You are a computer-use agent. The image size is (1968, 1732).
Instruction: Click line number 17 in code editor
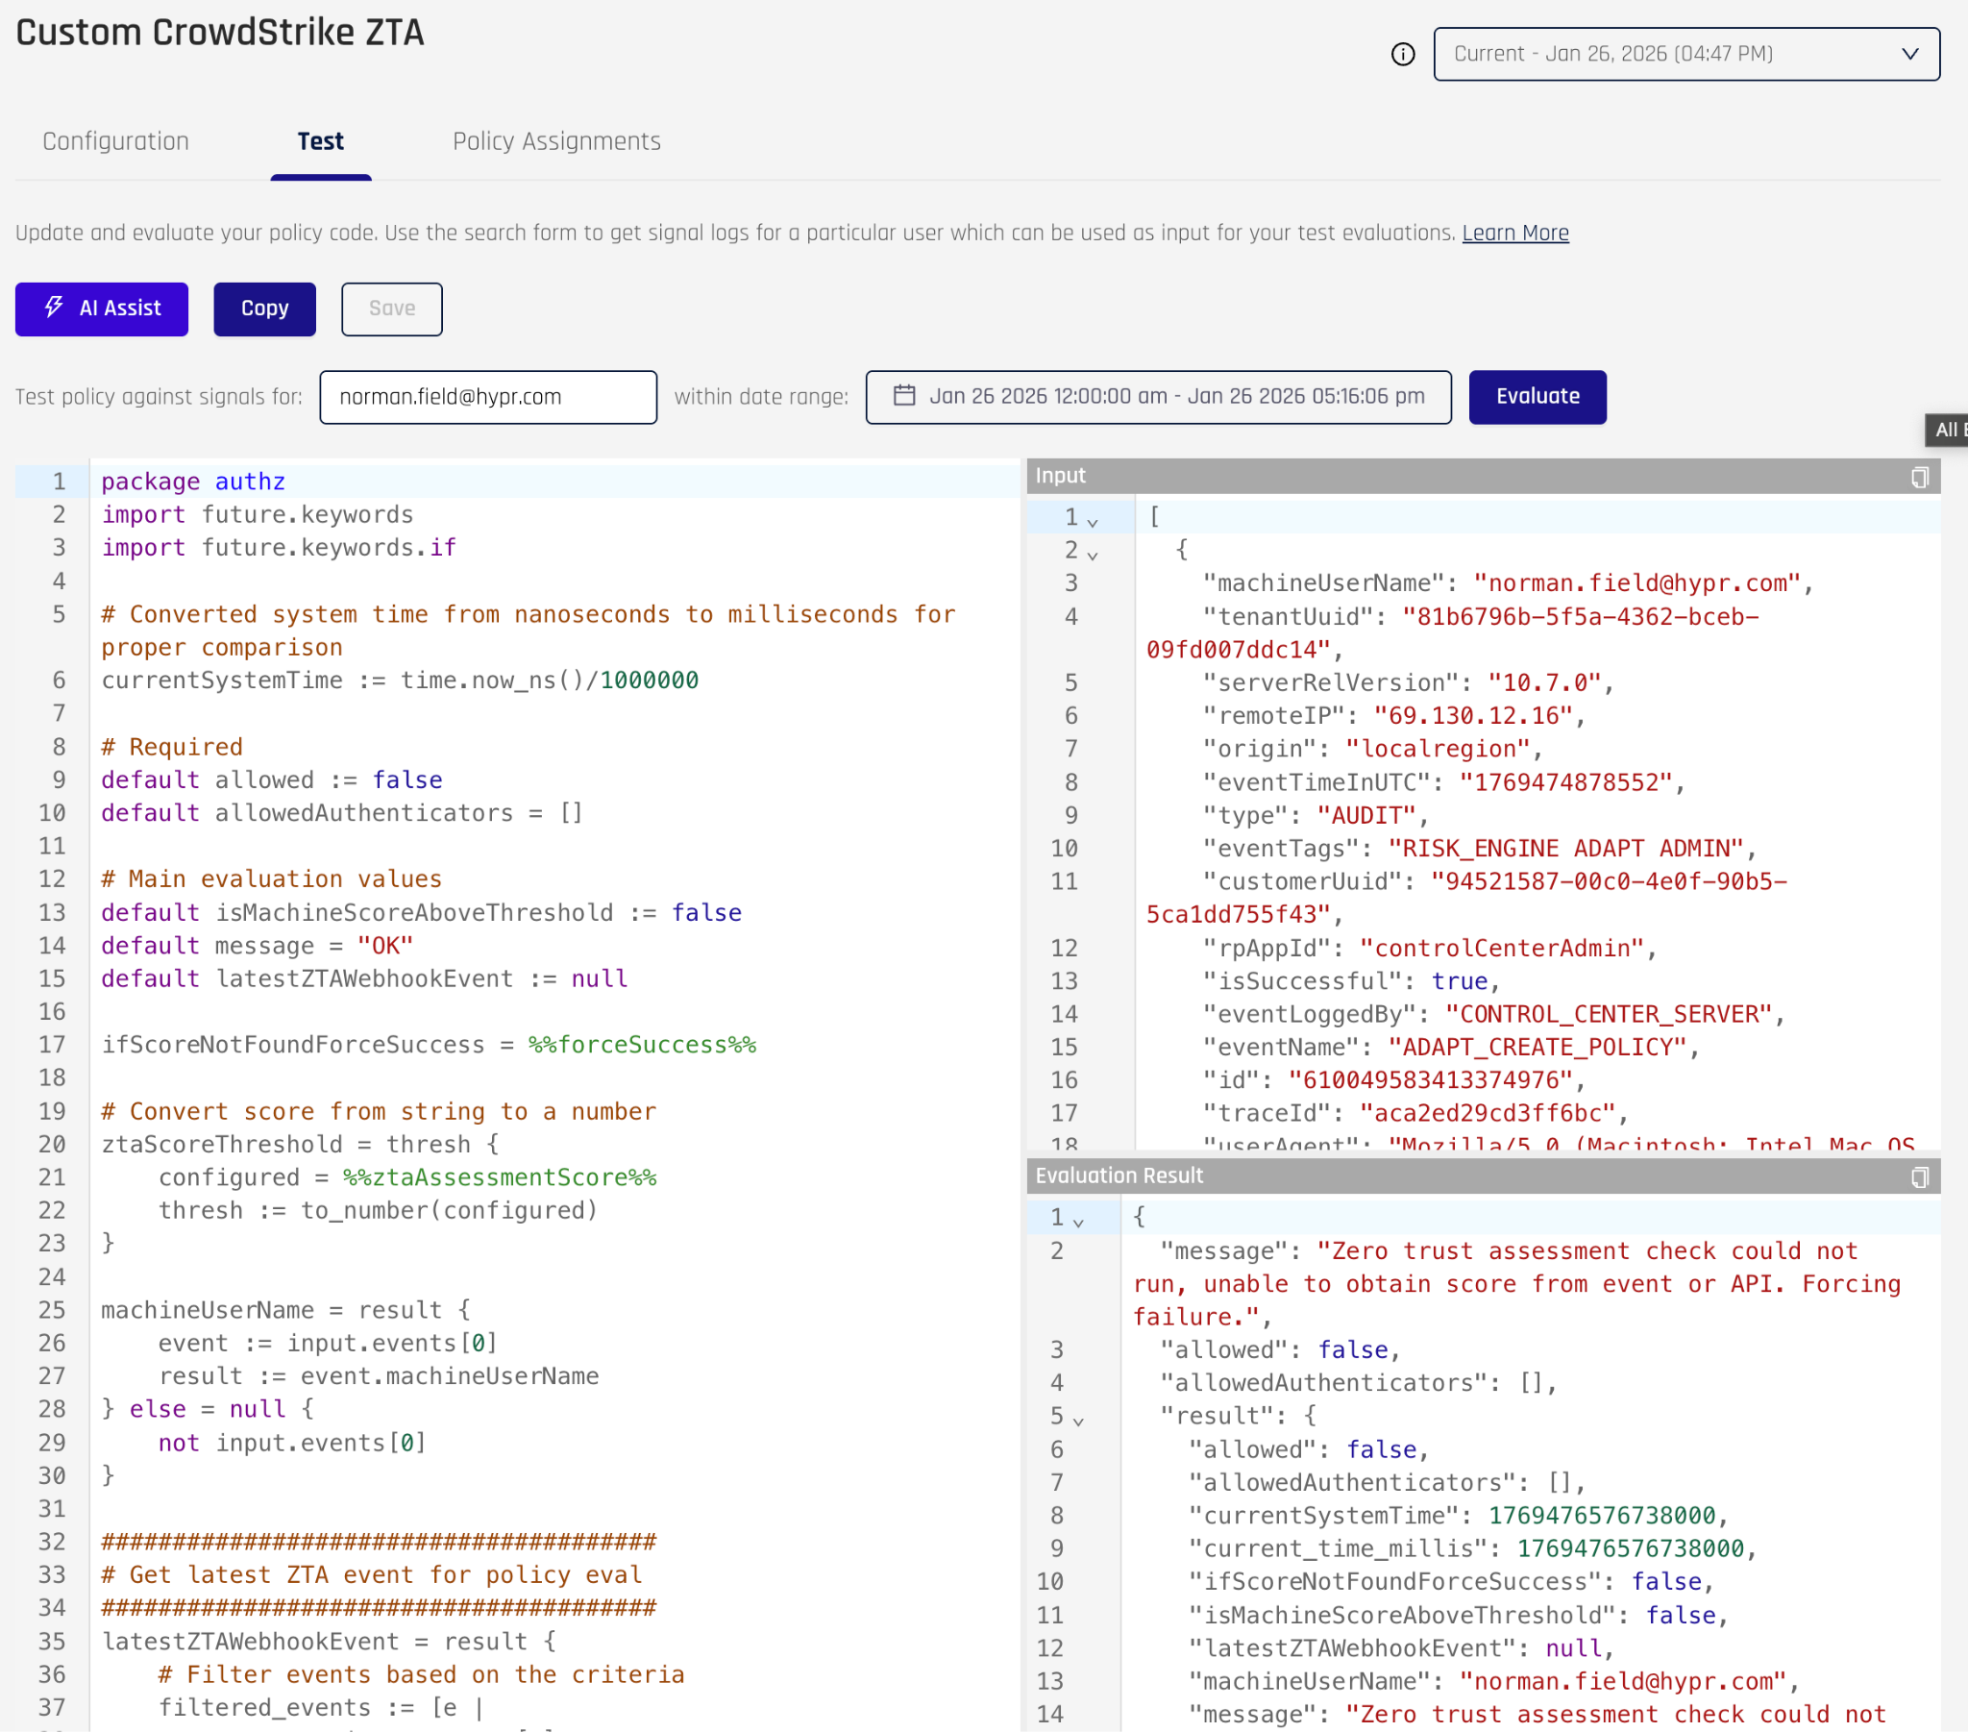click(52, 1045)
